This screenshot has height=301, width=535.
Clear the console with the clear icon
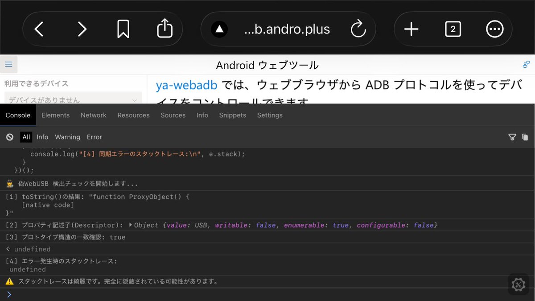tap(10, 137)
